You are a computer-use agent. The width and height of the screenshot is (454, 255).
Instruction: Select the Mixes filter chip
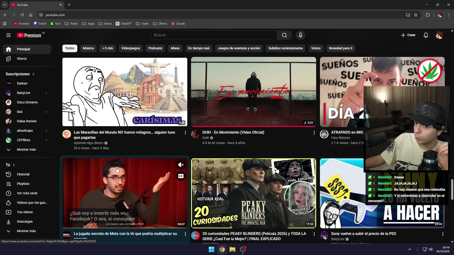175,48
